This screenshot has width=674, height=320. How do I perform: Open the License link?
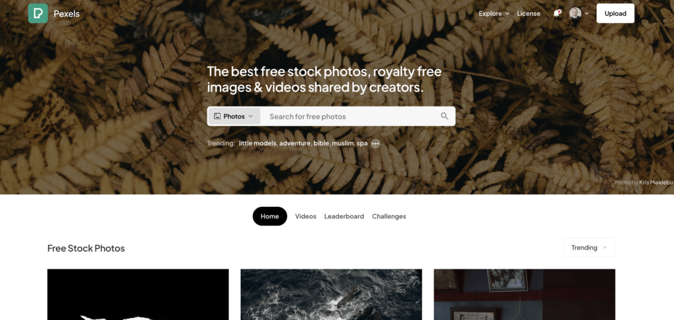529,14
